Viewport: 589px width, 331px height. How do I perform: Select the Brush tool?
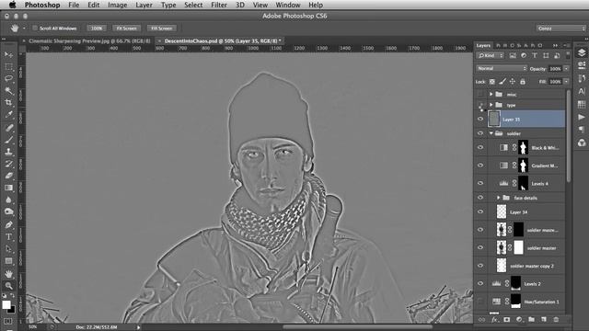pyautogui.click(x=8, y=140)
